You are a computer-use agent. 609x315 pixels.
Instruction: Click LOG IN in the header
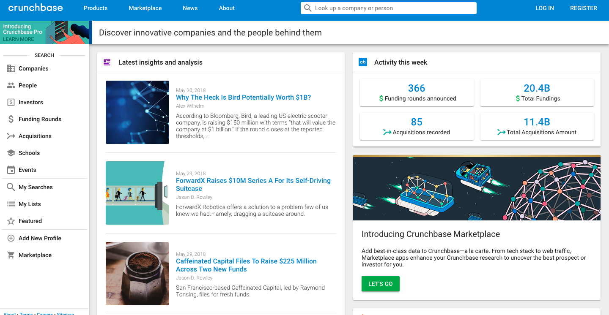tap(545, 8)
